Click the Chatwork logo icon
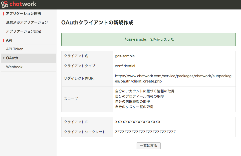This screenshot has height=156, width=241. [x=4, y=4]
